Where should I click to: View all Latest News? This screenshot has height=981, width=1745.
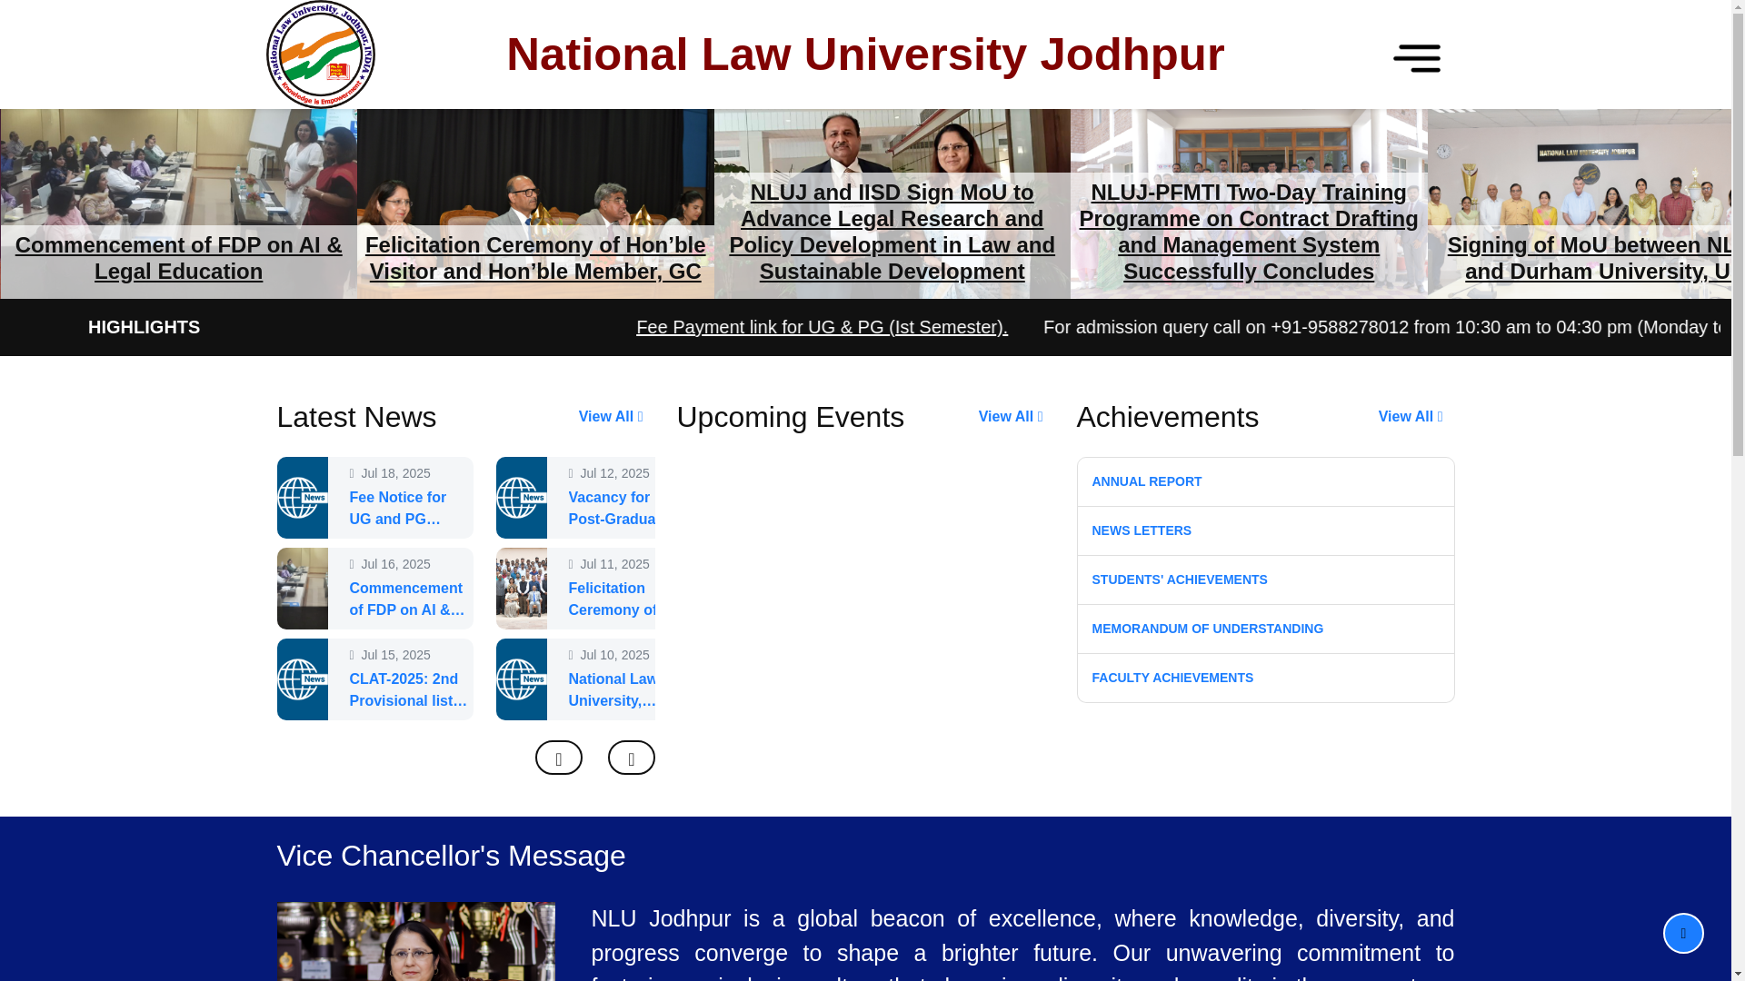pos(610,417)
